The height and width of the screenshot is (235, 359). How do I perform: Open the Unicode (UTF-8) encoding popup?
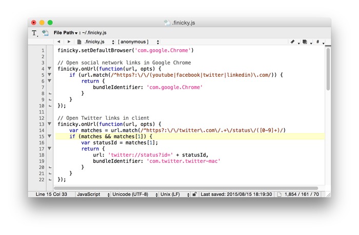coord(135,195)
